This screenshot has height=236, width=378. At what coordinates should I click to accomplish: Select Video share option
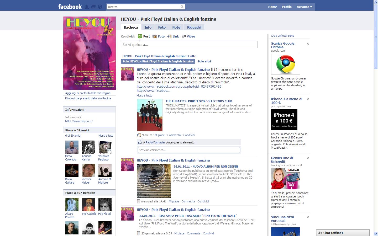click(x=188, y=36)
